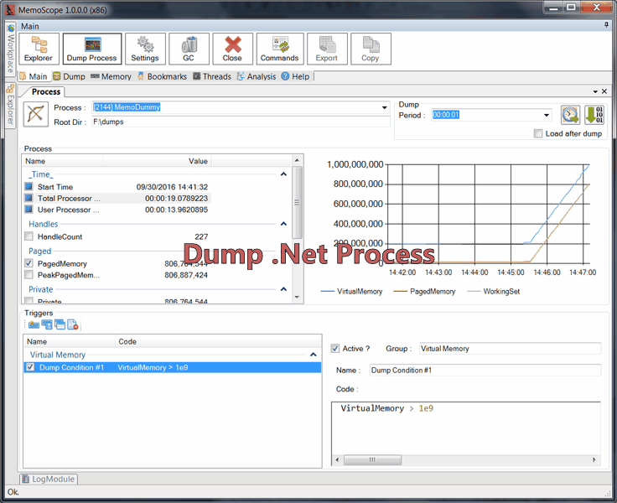The image size is (617, 503).
Task: Enable Load after dump checkbox
Action: (x=538, y=133)
